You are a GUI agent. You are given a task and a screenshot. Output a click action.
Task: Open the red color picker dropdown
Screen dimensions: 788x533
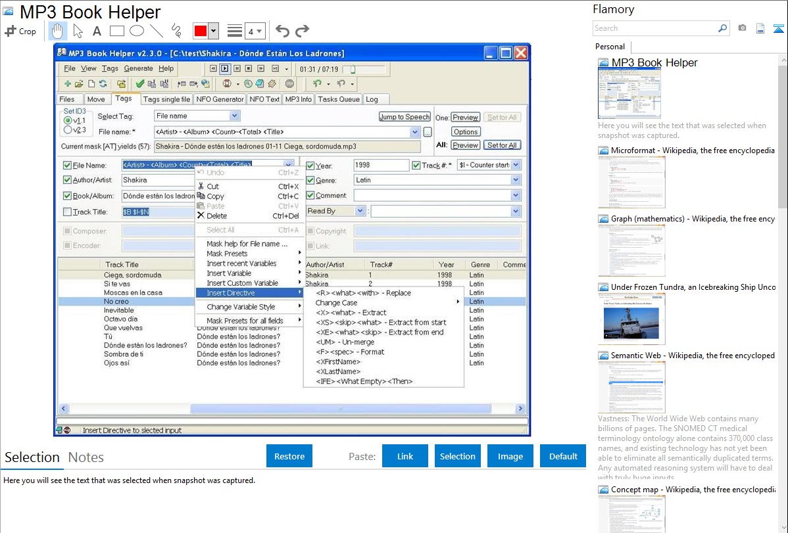pos(216,31)
